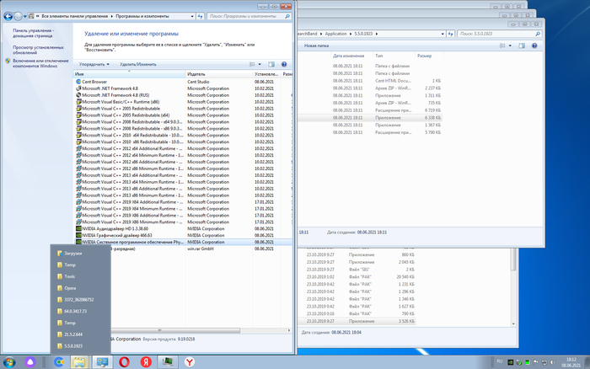Click the back arrow in Control Panel
Viewport: 590px width, 369px height.
pos(7,17)
